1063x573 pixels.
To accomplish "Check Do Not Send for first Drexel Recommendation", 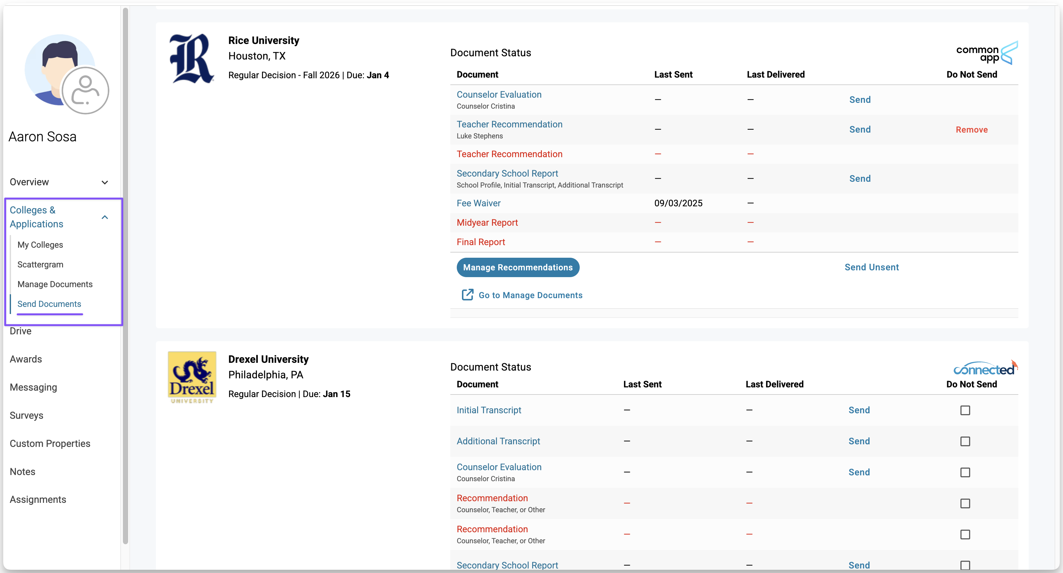I will point(965,503).
